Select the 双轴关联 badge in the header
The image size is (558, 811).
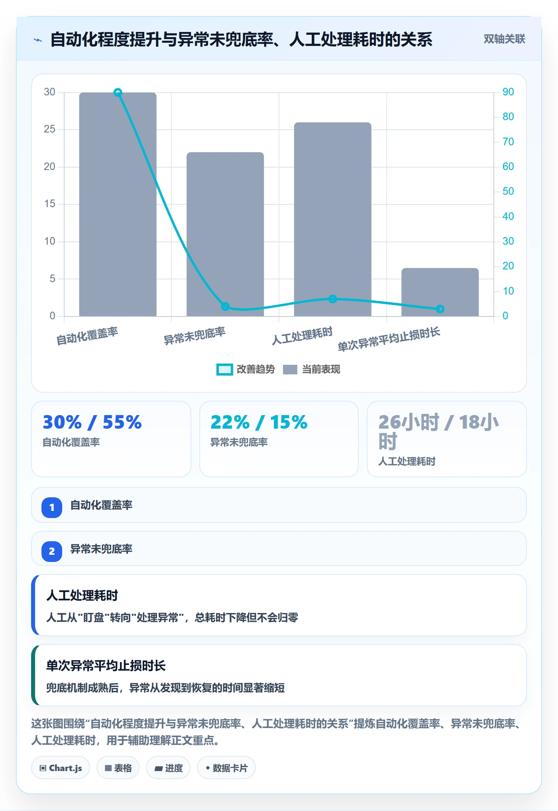pyautogui.click(x=504, y=39)
